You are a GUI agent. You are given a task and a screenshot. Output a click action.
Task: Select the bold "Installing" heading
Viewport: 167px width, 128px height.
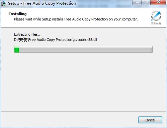pos(18,14)
